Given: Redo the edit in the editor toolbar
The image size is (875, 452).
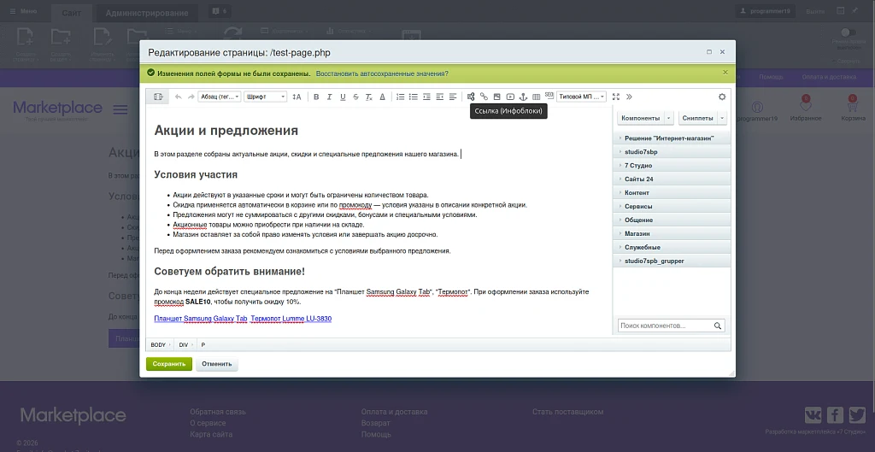Looking at the screenshot, I should coord(191,97).
